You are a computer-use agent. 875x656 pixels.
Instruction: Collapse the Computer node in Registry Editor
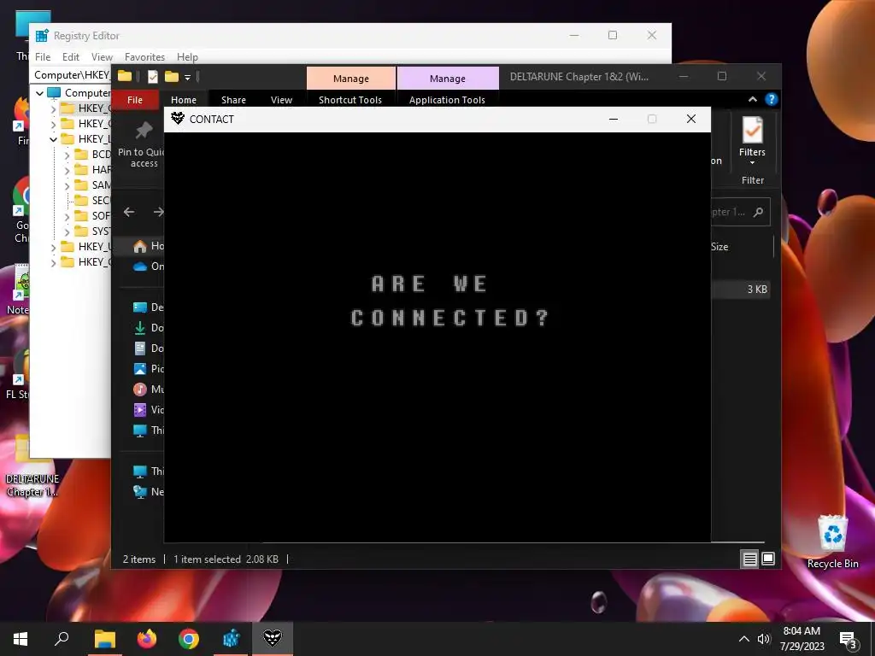39,93
